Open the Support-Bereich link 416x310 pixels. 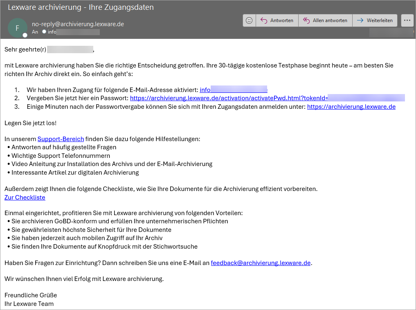click(61, 139)
